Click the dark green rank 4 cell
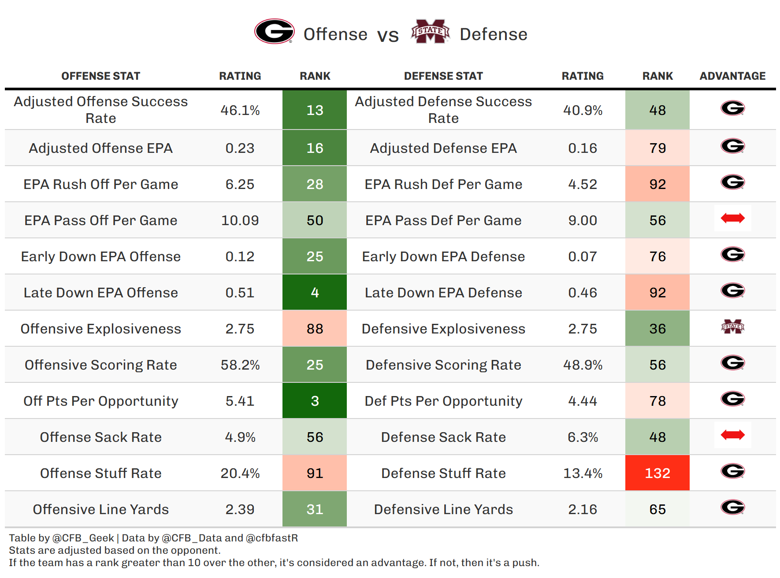This screenshot has height=578, width=780. (x=315, y=293)
